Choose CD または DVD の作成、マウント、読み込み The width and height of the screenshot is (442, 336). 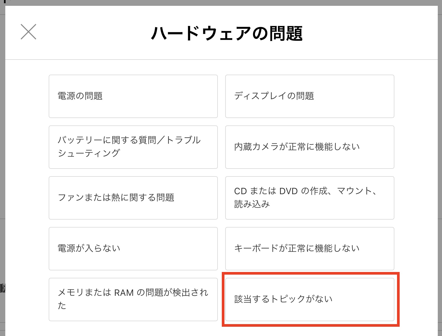310,198
